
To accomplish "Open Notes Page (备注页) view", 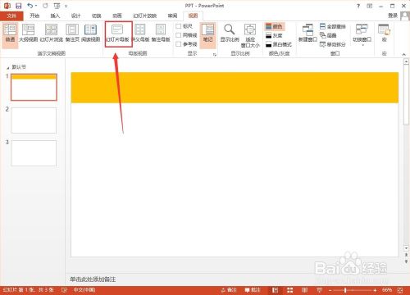I will pos(72,33).
